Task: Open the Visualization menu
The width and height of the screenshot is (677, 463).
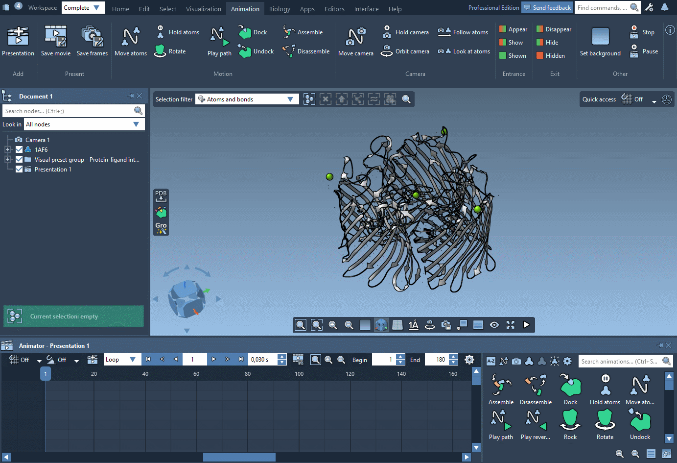Action: [x=203, y=9]
